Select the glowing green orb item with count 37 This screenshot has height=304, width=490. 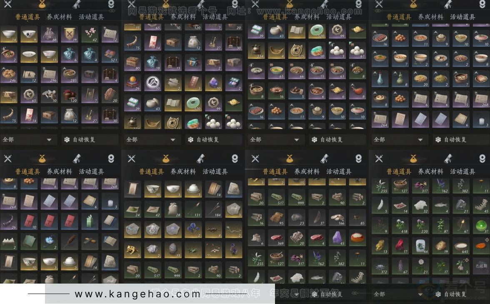pos(482,225)
